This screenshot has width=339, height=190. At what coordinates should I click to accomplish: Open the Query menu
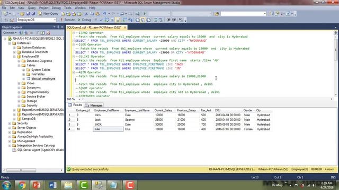[32, 8]
